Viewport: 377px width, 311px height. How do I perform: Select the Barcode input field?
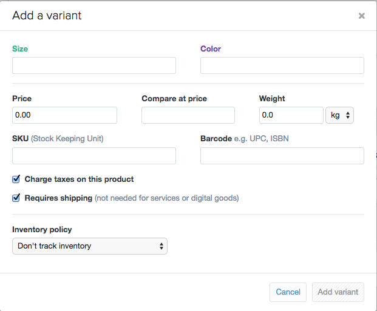(282, 156)
